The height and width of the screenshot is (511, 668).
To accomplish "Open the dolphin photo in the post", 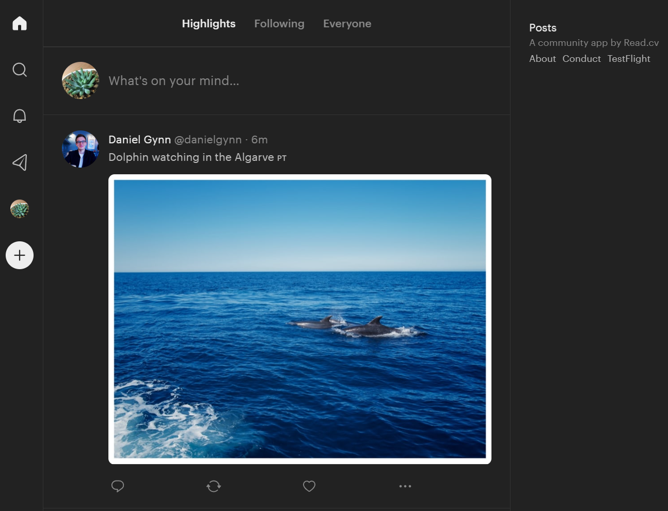I will coord(300,319).
